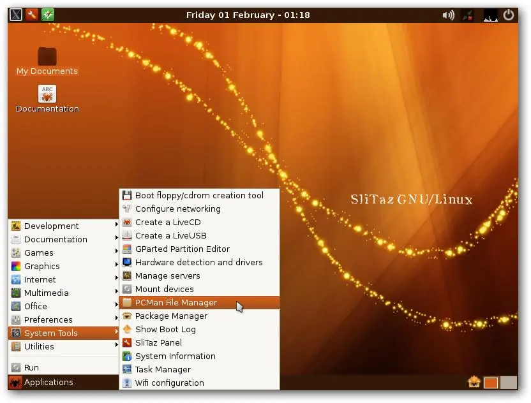The width and height of the screenshot is (531, 403).
Task: Expand the Multimedia submenu arrow
Action: 116,291
